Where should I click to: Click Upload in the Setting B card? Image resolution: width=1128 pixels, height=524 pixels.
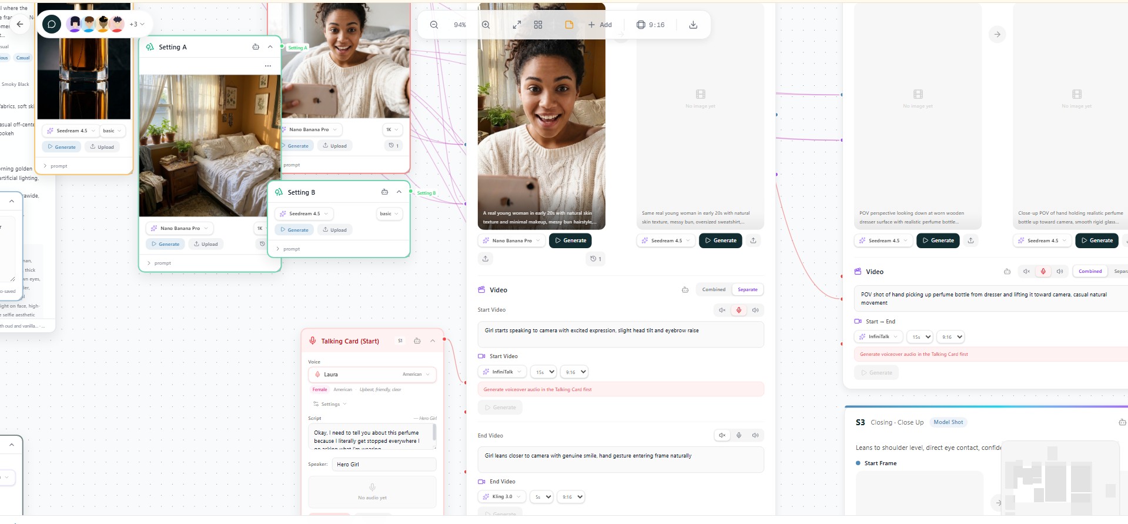(334, 230)
